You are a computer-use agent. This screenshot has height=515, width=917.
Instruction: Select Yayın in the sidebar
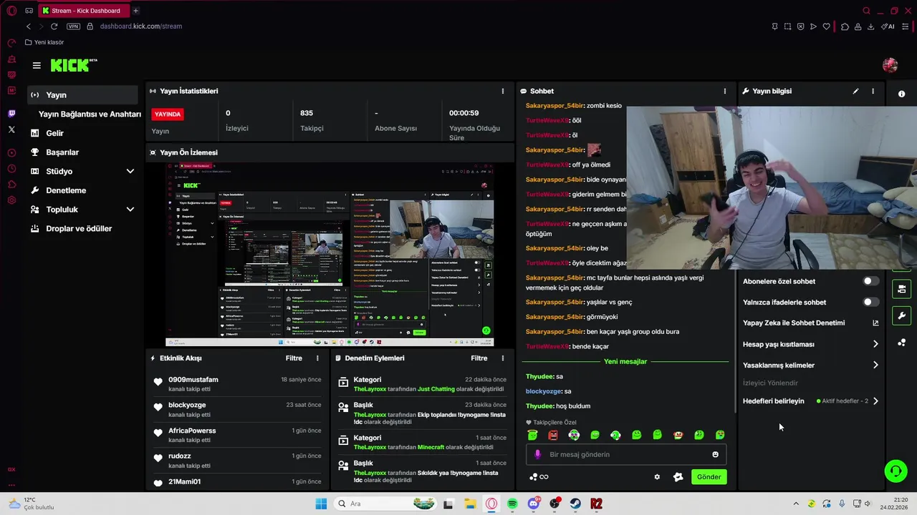(82, 95)
